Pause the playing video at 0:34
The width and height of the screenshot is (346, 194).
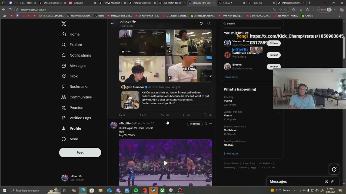[x=123, y=51]
